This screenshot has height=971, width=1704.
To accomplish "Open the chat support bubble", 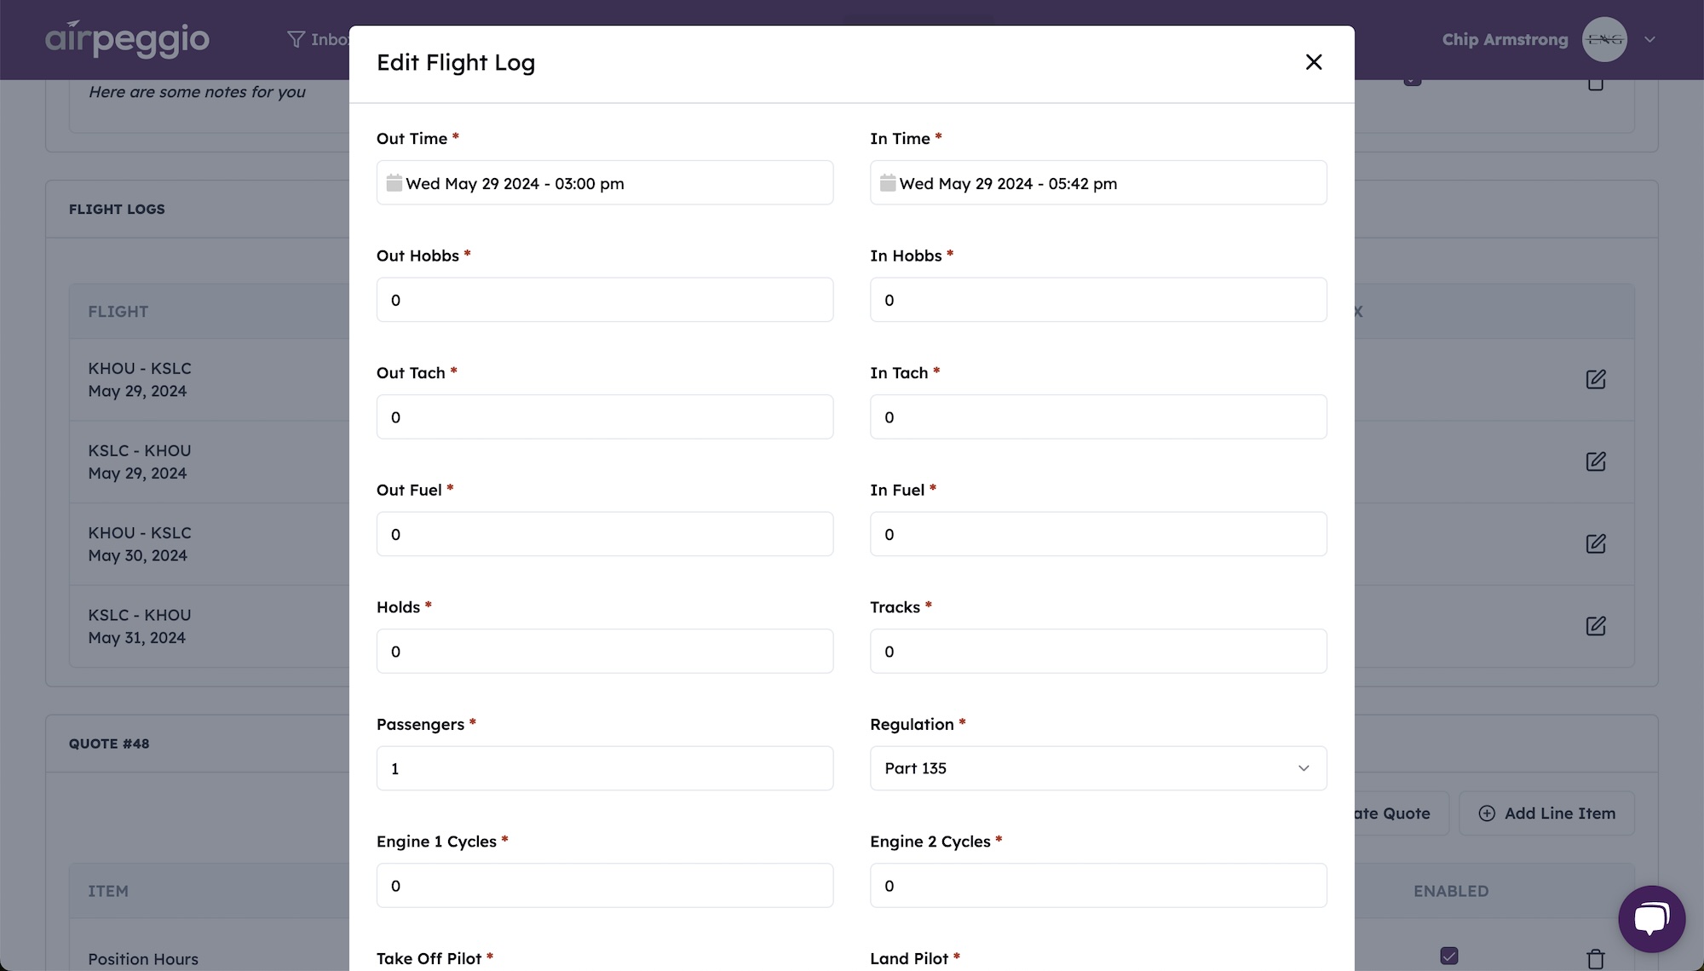I will point(1651,918).
